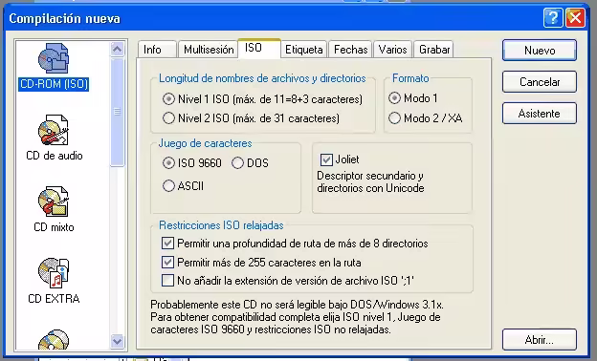Viewport: 597px width, 361px height.
Task: Click compilation list scroll down arrow
Action: point(118,341)
